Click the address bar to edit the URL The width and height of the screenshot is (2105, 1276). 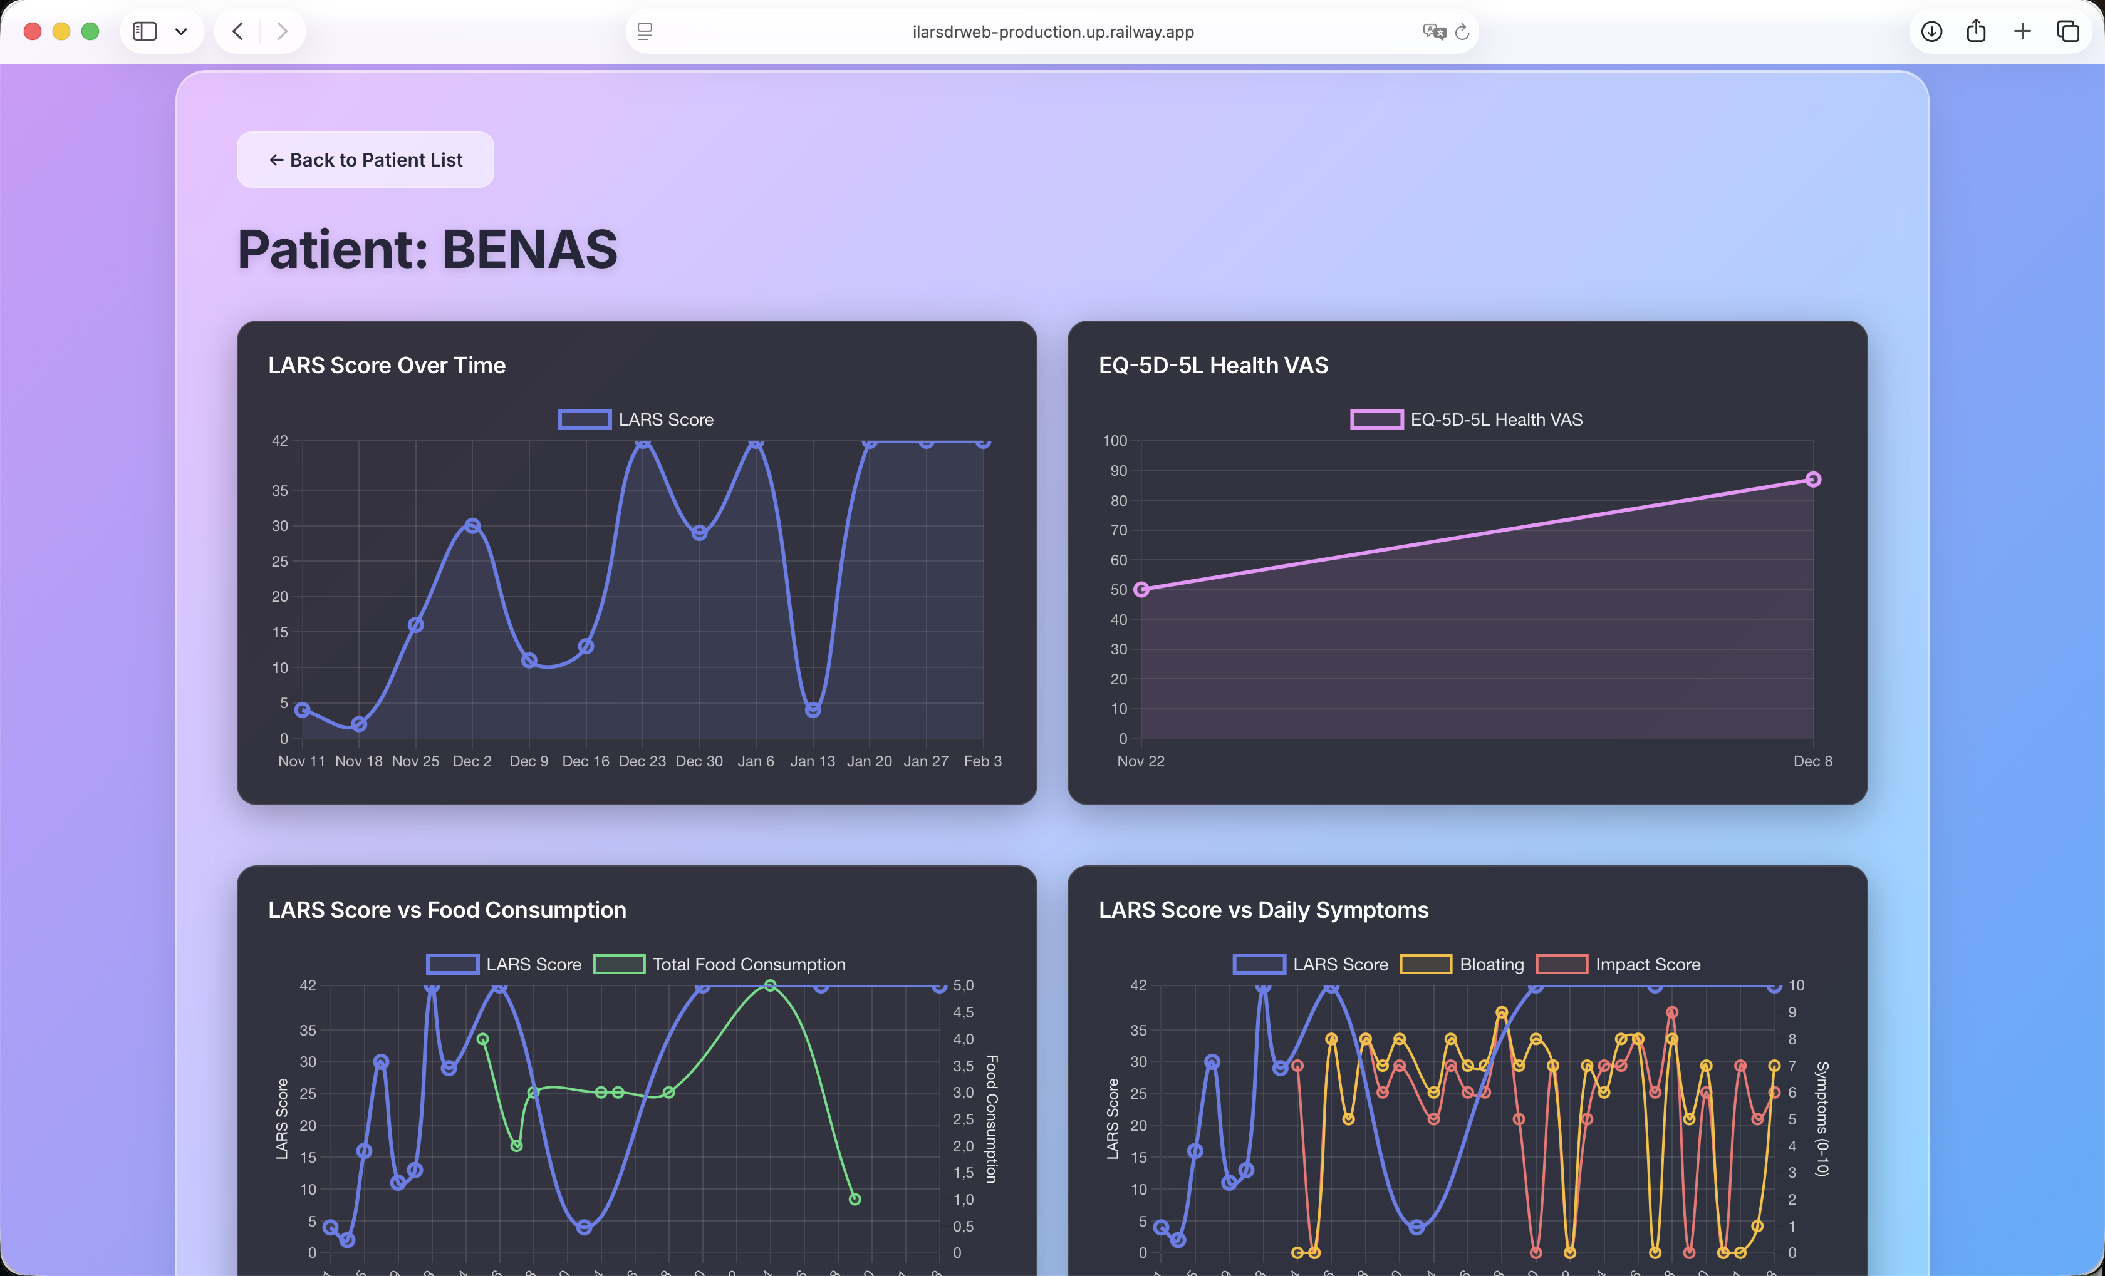[1052, 31]
